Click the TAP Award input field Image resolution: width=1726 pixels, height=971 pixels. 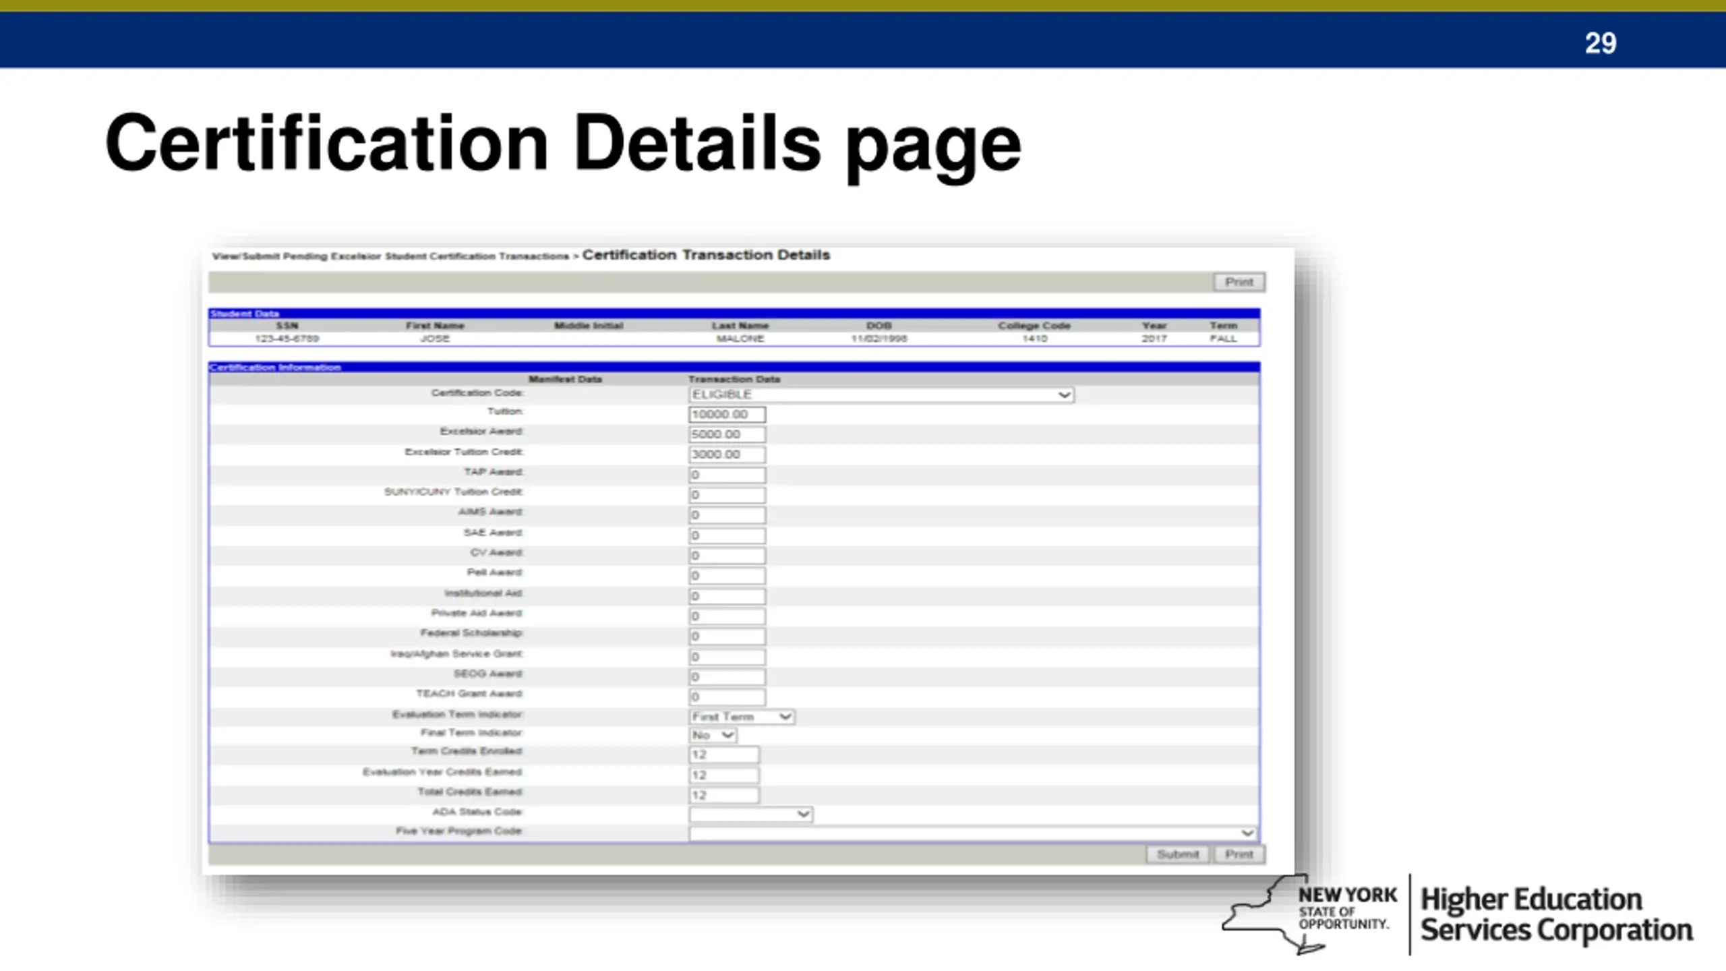point(727,475)
